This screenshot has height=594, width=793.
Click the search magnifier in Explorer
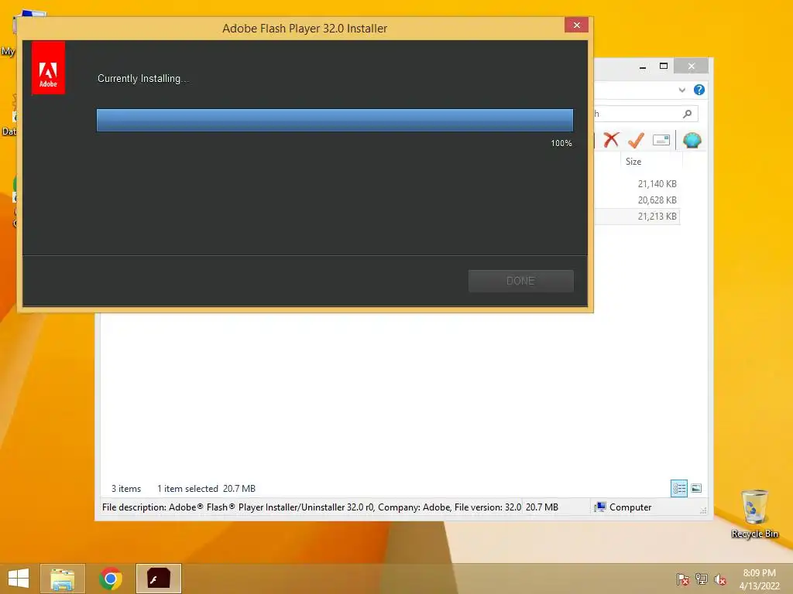coord(687,114)
